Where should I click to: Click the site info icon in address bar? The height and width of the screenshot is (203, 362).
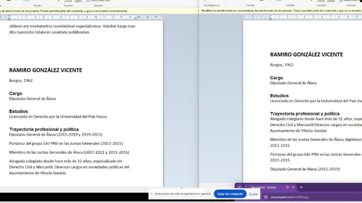[x=266, y=197]
